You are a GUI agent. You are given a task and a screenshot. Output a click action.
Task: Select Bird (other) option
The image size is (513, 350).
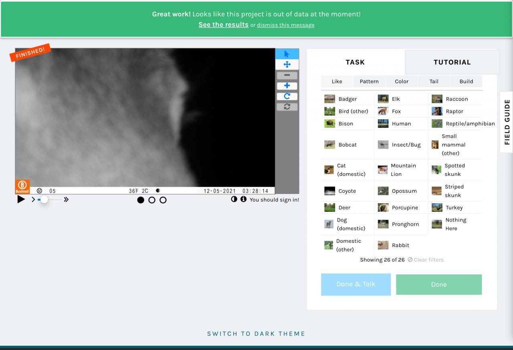click(x=347, y=111)
